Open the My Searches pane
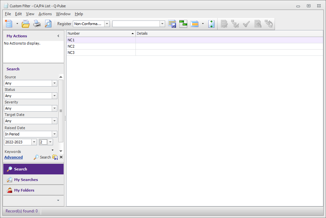Viewport: 326px width, 218px height. [34, 180]
